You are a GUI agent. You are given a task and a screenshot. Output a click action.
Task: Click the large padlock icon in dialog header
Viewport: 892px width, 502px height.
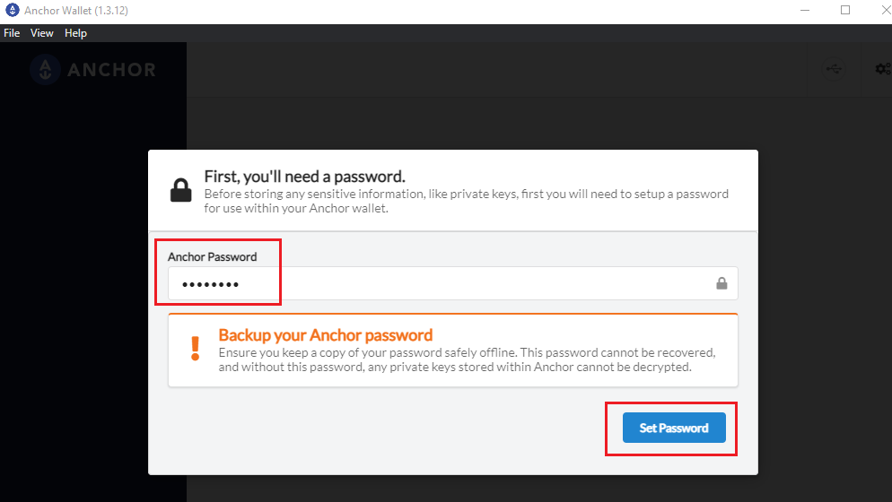point(181,190)
